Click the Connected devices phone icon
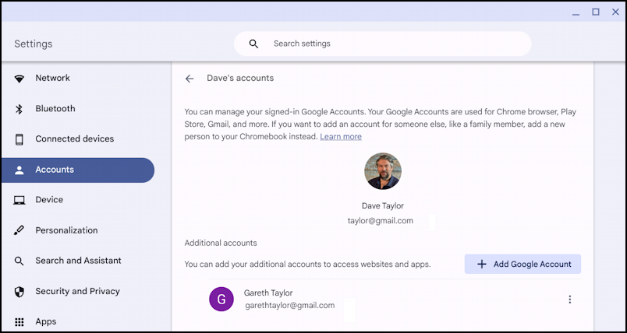 19,139
